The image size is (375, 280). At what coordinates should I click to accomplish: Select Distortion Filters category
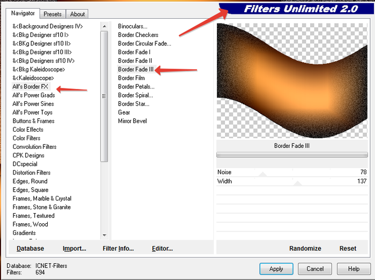pos(32,172)
